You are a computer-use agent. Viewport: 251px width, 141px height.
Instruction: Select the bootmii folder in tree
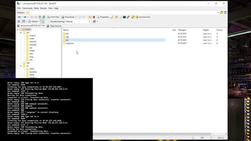tap(33, 72)
